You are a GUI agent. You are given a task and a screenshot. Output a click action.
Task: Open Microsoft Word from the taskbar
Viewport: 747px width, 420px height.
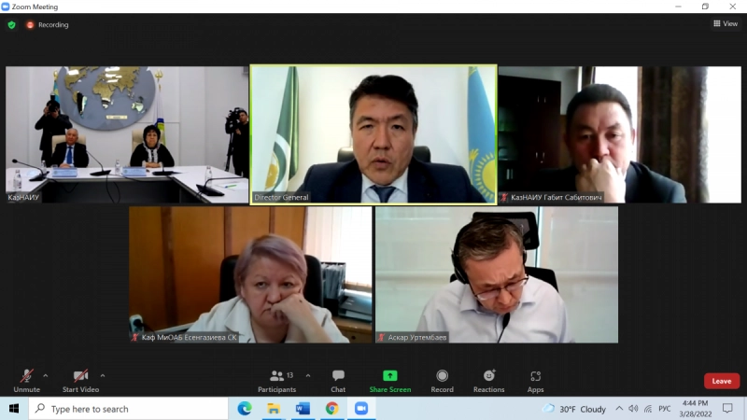[303, 409]
